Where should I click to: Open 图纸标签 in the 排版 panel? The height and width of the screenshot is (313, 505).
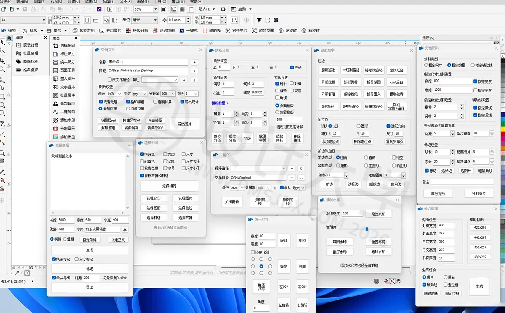click(27, 62)
